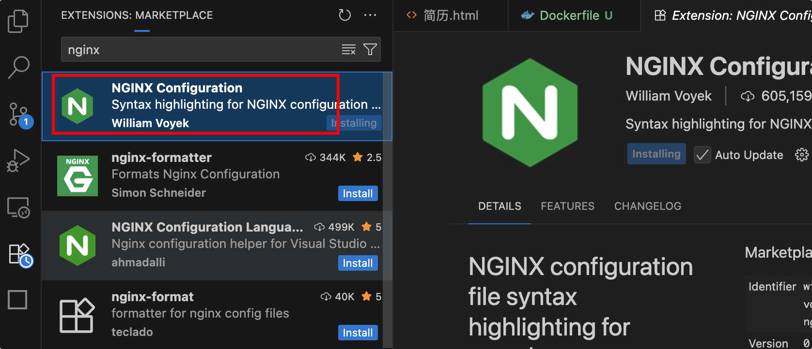Install the nginx-format extension

pos(358,333)
